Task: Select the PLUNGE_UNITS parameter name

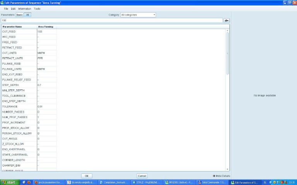Action: 12,69
